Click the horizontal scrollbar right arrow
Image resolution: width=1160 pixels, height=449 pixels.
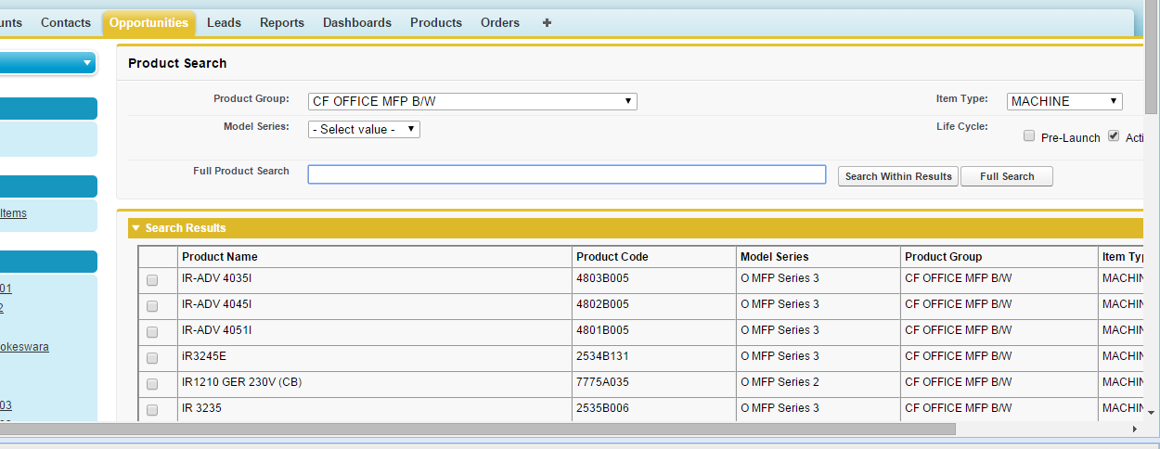tap(1134, 430)
